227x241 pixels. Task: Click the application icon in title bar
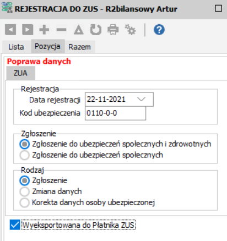point(7,8)
